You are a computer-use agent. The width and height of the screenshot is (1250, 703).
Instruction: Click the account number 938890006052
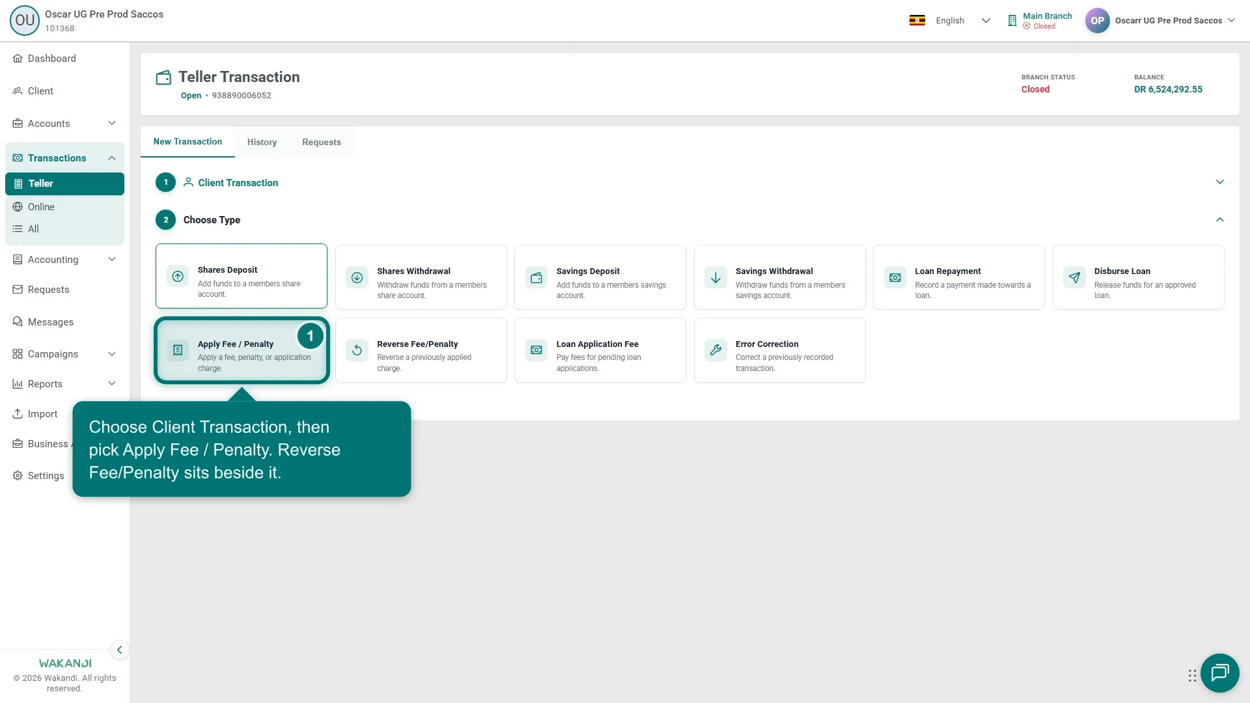(242, 96)
